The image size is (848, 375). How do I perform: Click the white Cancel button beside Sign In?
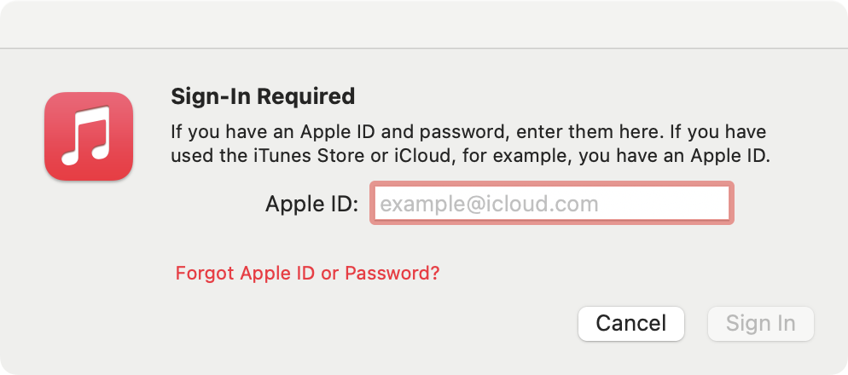pyautogui.click(x=630, y=324)
